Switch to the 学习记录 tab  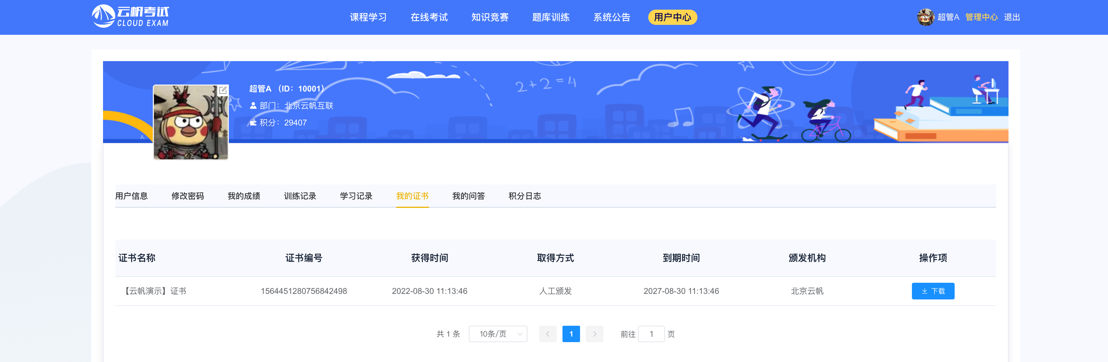point(356,196)
